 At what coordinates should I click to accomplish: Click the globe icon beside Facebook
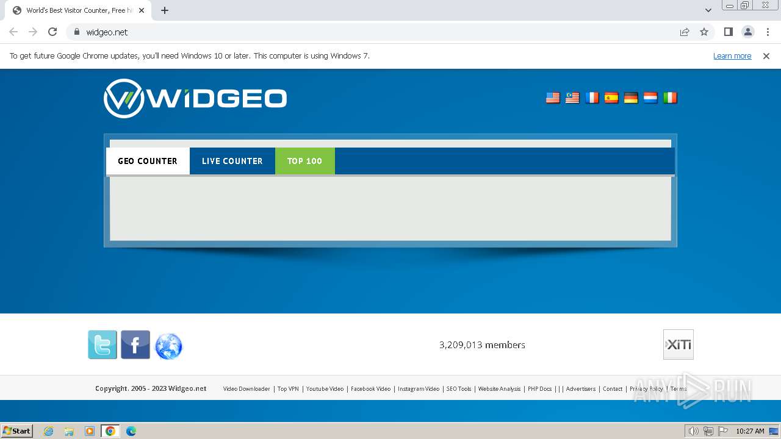point(168,346)
